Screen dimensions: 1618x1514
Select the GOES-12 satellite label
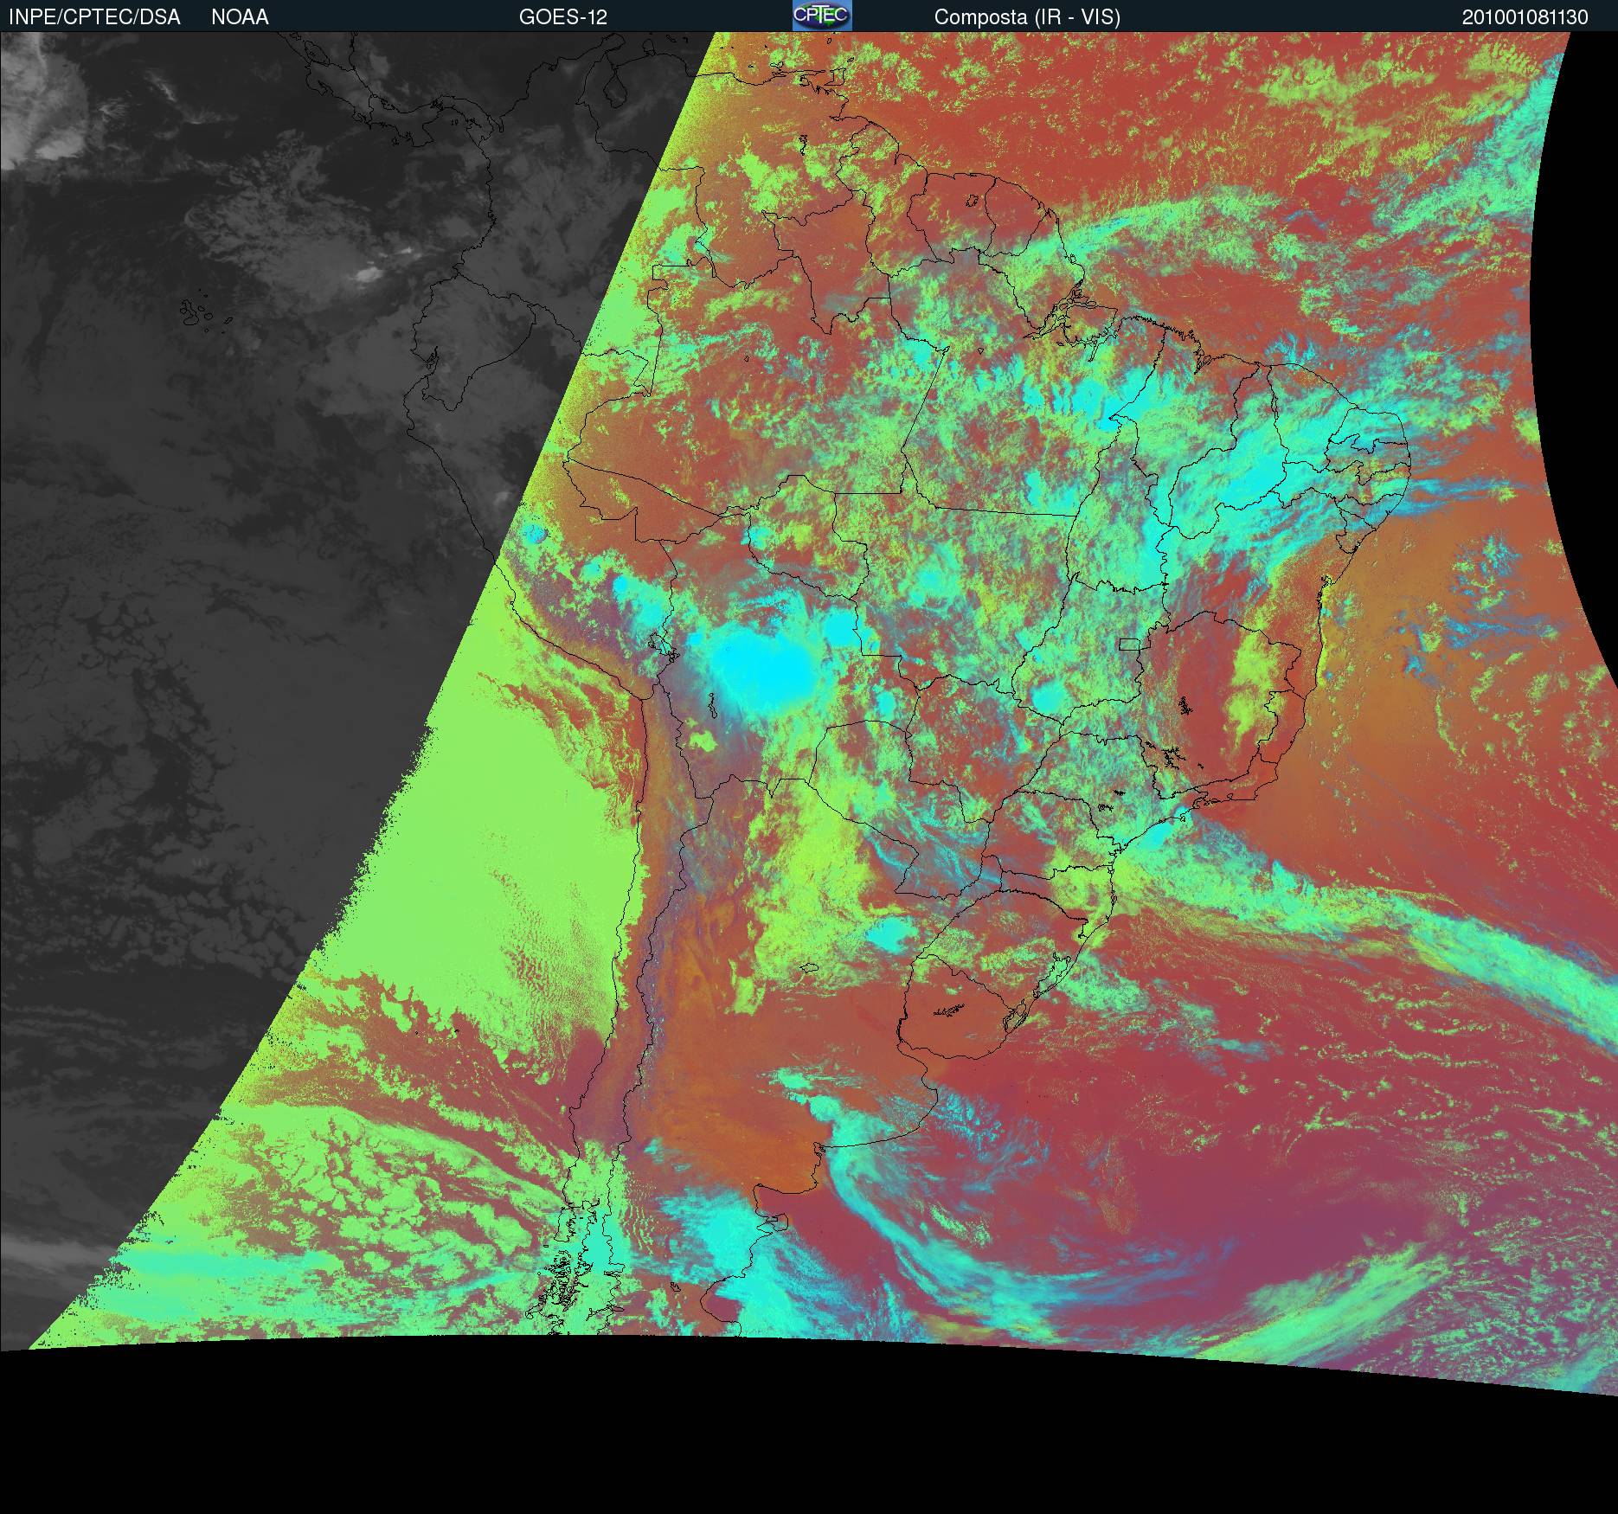pos(563,16)
